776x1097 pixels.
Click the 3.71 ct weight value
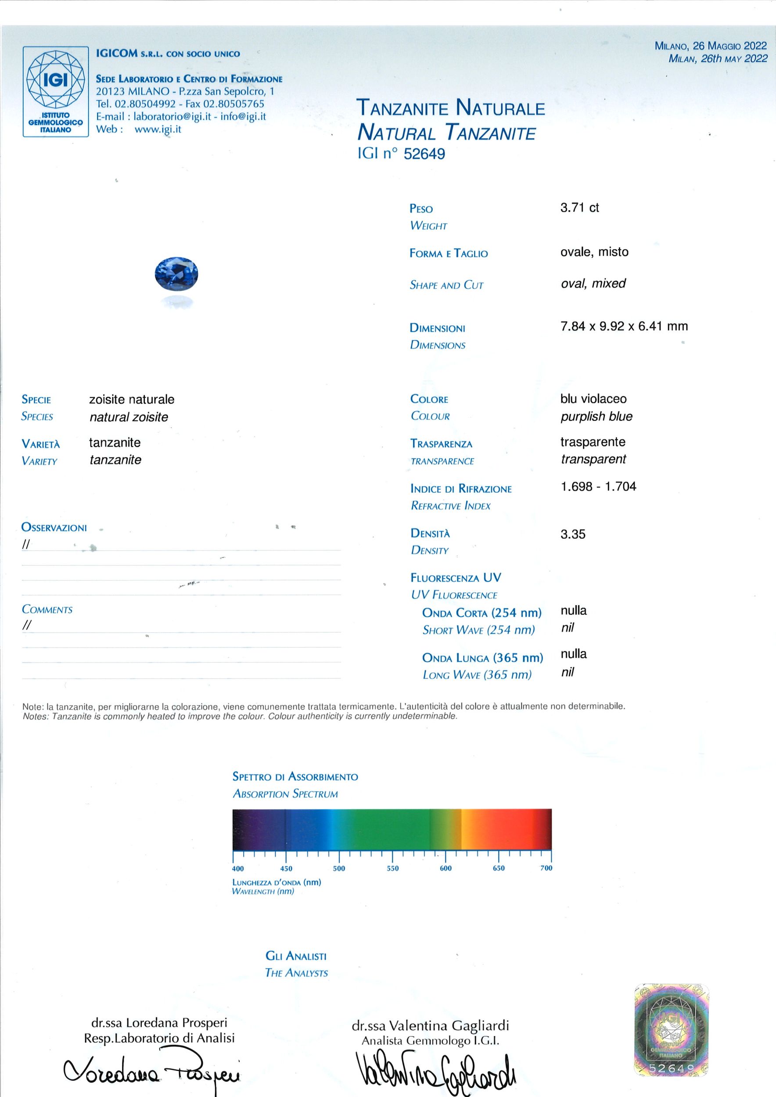tap(580, 208)
